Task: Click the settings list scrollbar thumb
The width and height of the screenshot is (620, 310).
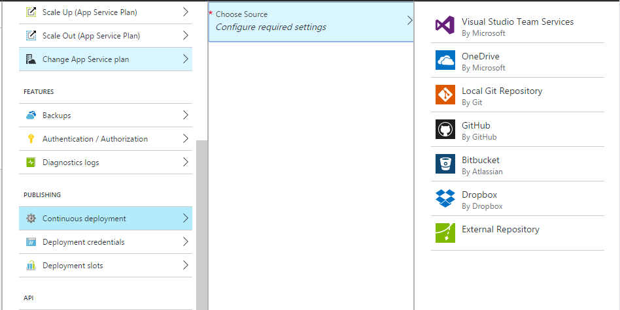Action: (x=201, y=225)
